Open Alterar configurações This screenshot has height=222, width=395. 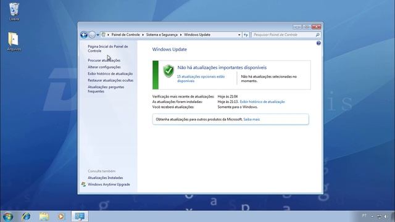point(104,67)
